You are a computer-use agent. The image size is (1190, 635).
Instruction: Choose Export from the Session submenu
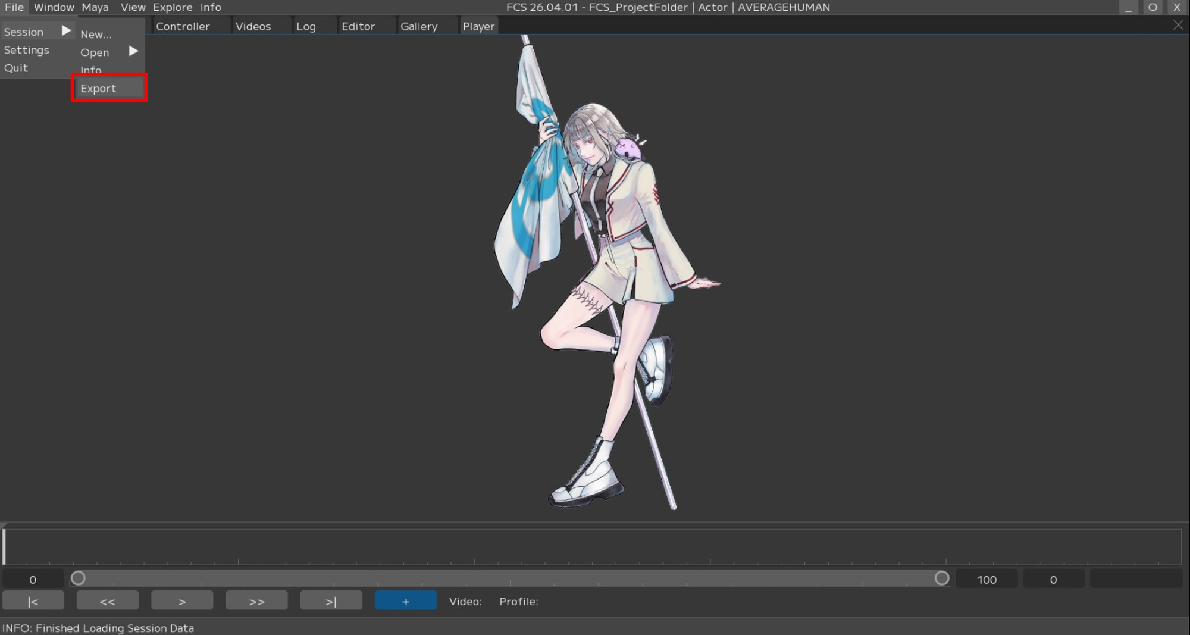pos(108,88)
